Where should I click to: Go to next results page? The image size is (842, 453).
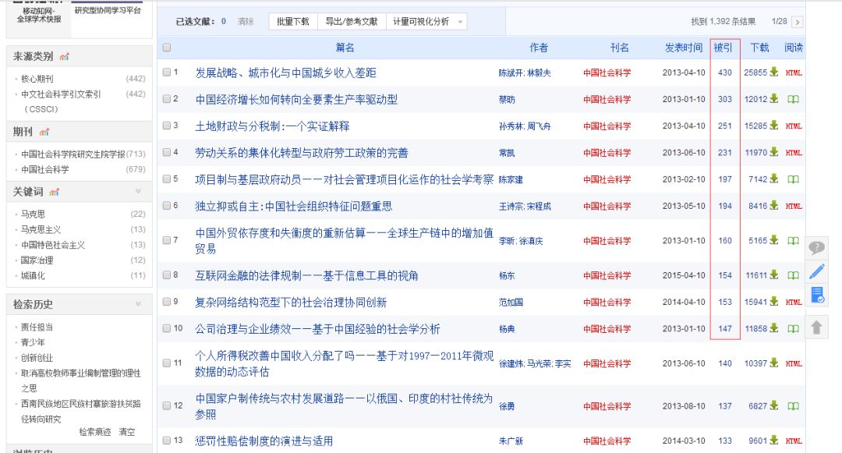pyautogui.click(x=798, y=22)
